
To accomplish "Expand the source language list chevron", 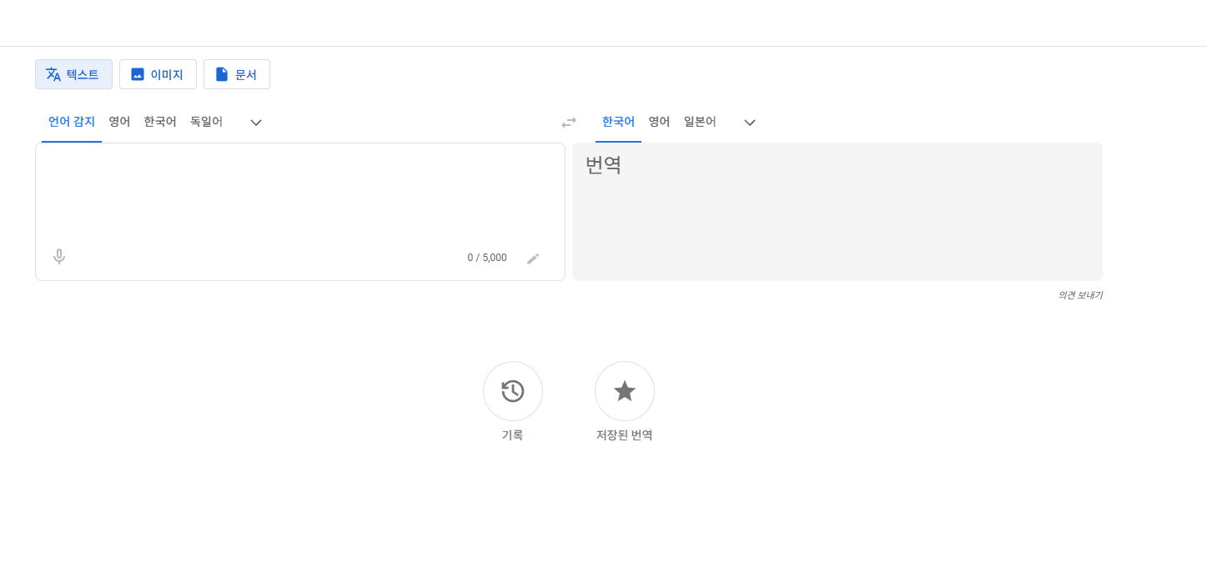I will coord(256,123).
